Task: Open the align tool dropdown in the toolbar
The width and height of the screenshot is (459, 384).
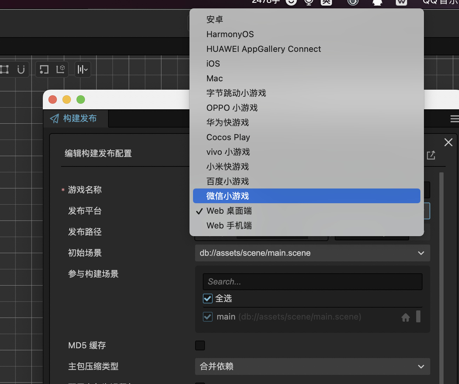Action: point(83,69)
